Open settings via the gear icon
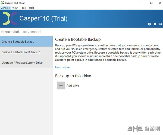 155,24
